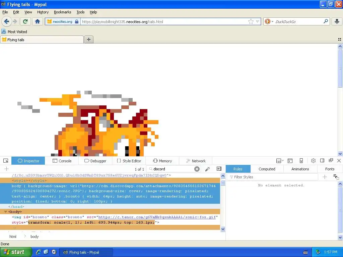Switch to the Network devtools tab
The image size is (343, 257).
[x=196, y=161]
